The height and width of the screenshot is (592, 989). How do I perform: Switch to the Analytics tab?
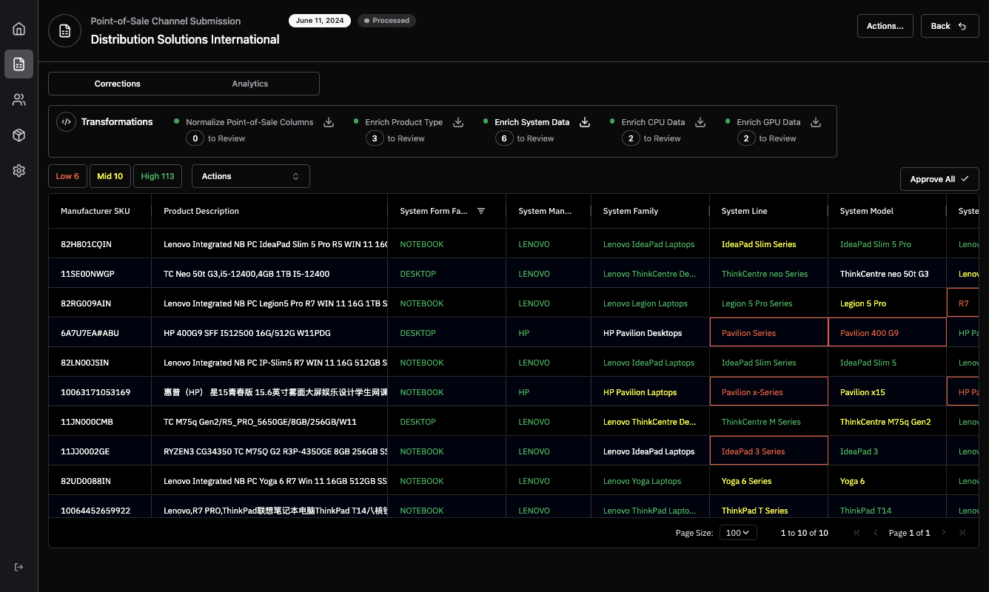coord(250,84)
